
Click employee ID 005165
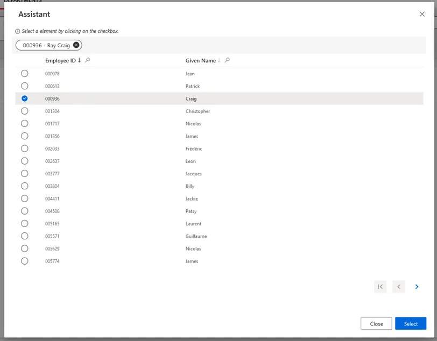tap(52, 224)
